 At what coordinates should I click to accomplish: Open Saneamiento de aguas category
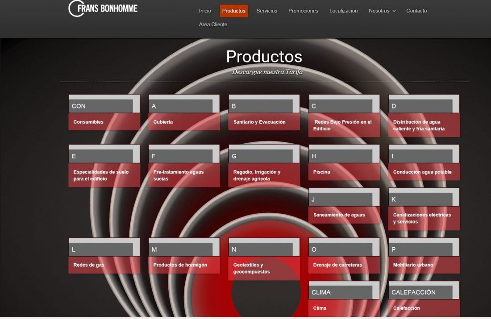click(x=344, y=215)
